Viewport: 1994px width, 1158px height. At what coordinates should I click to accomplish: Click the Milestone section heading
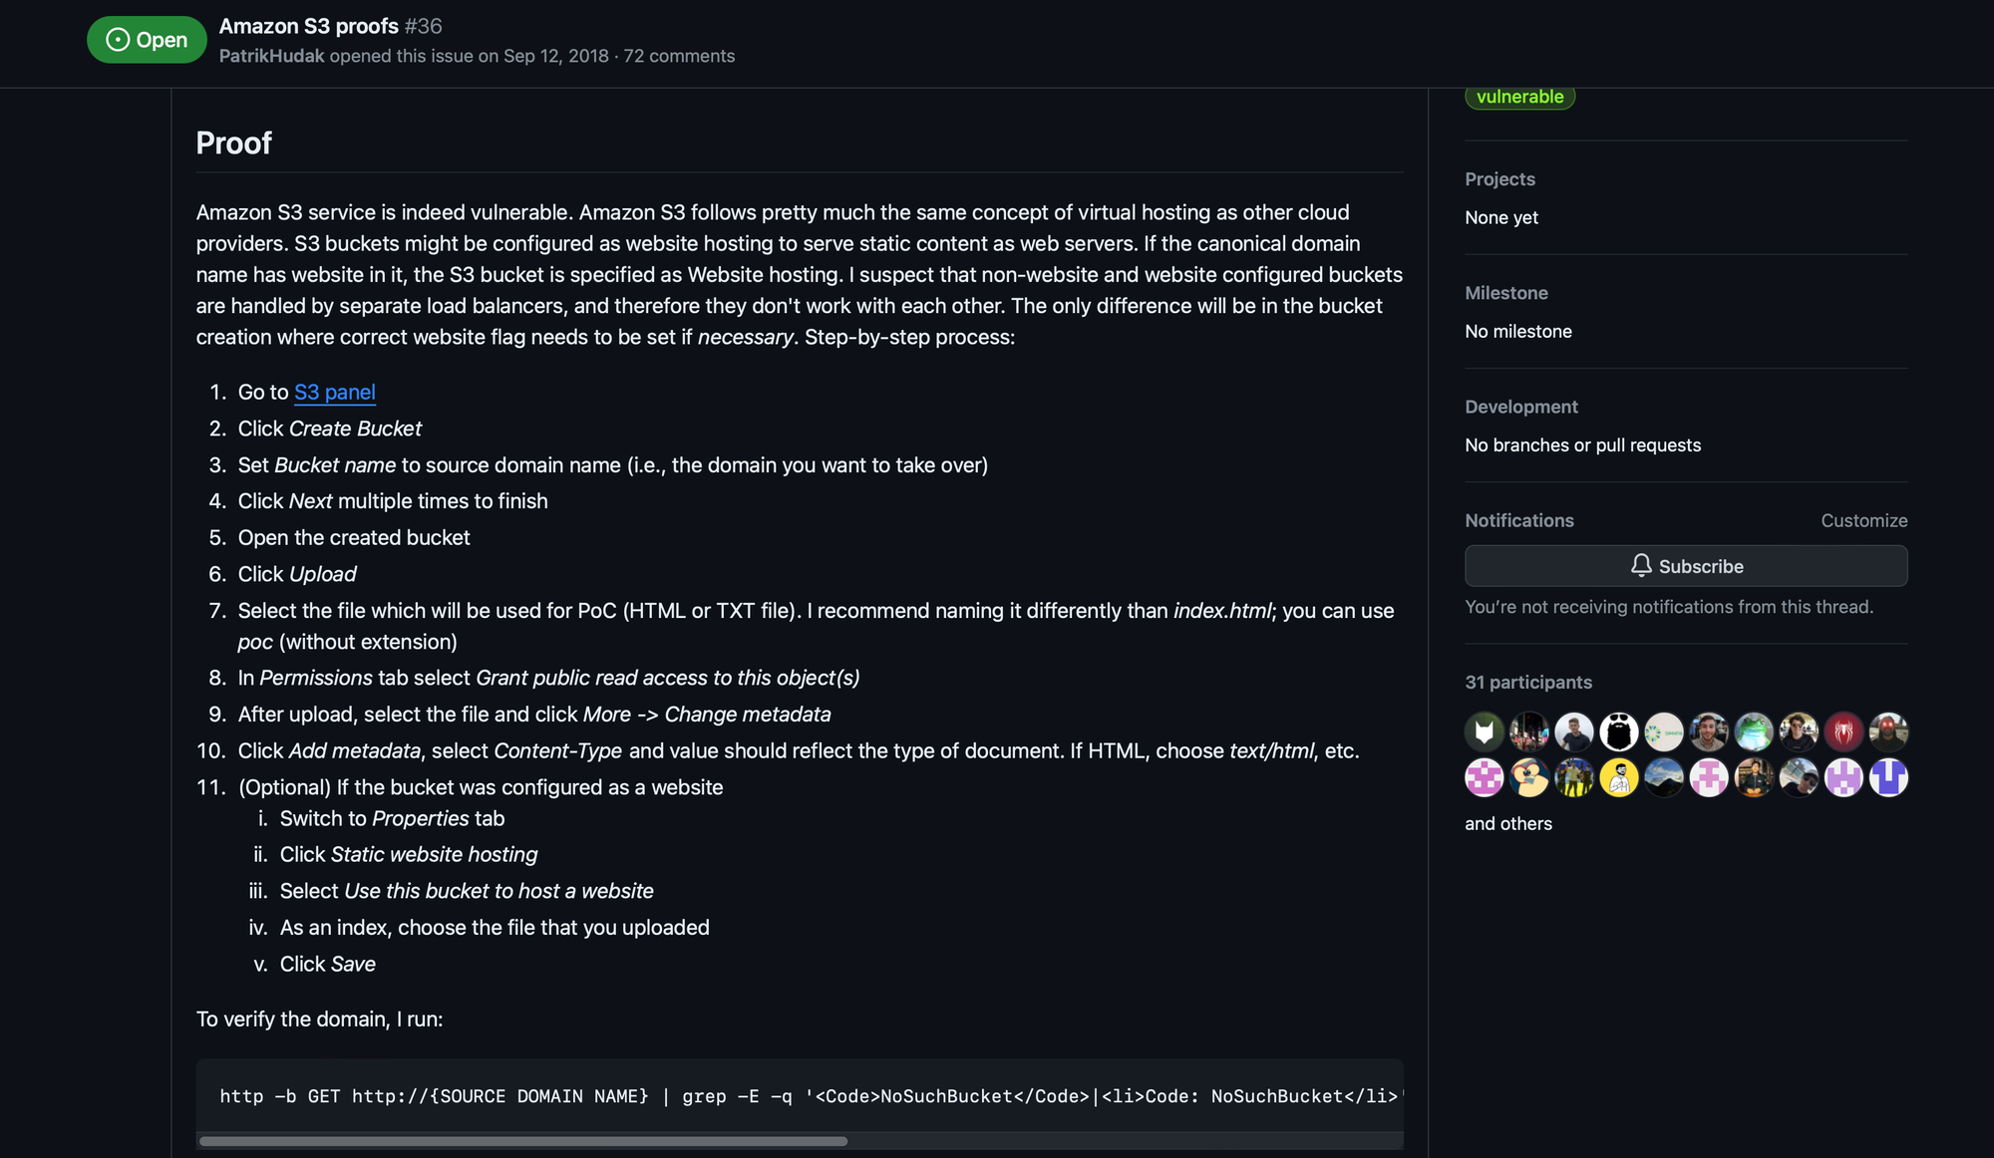pyautogui.click(x=1505, y=293)
